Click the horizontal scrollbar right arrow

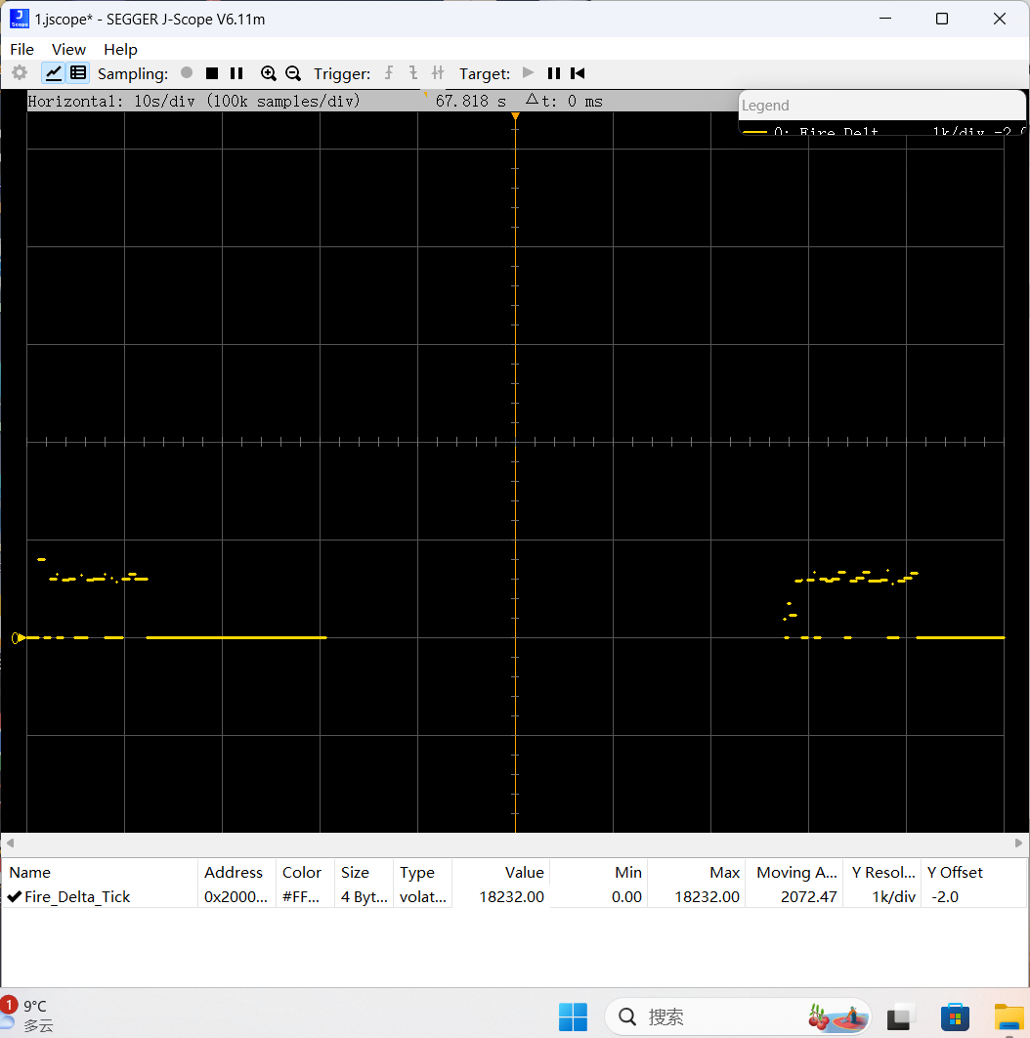(x=1018, y=843)
